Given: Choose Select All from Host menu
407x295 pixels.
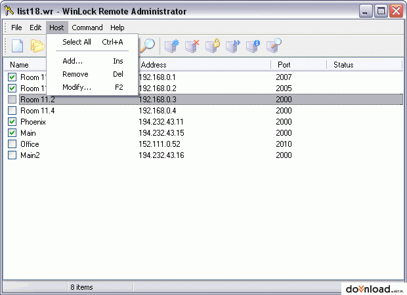Looking at the screenshot, I should [93, 42].
